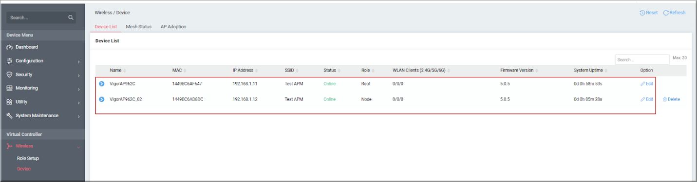697x182 pixels.
Task: Expand the Configuration menu chevron
Action: tap(78, 61)
